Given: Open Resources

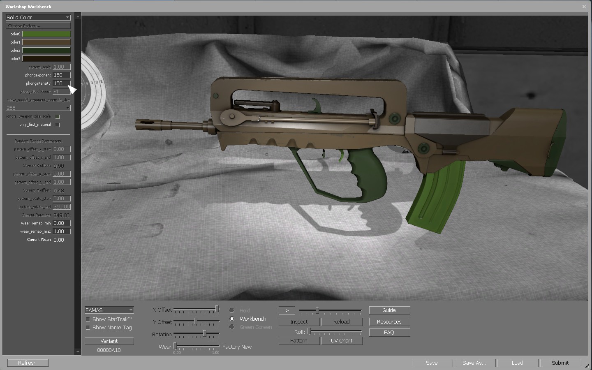Looking at the screenshot, I should pyautogui.click(x=389, y=322).
